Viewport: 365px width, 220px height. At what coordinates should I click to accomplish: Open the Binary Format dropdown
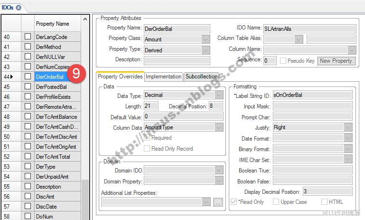[348, 149]
